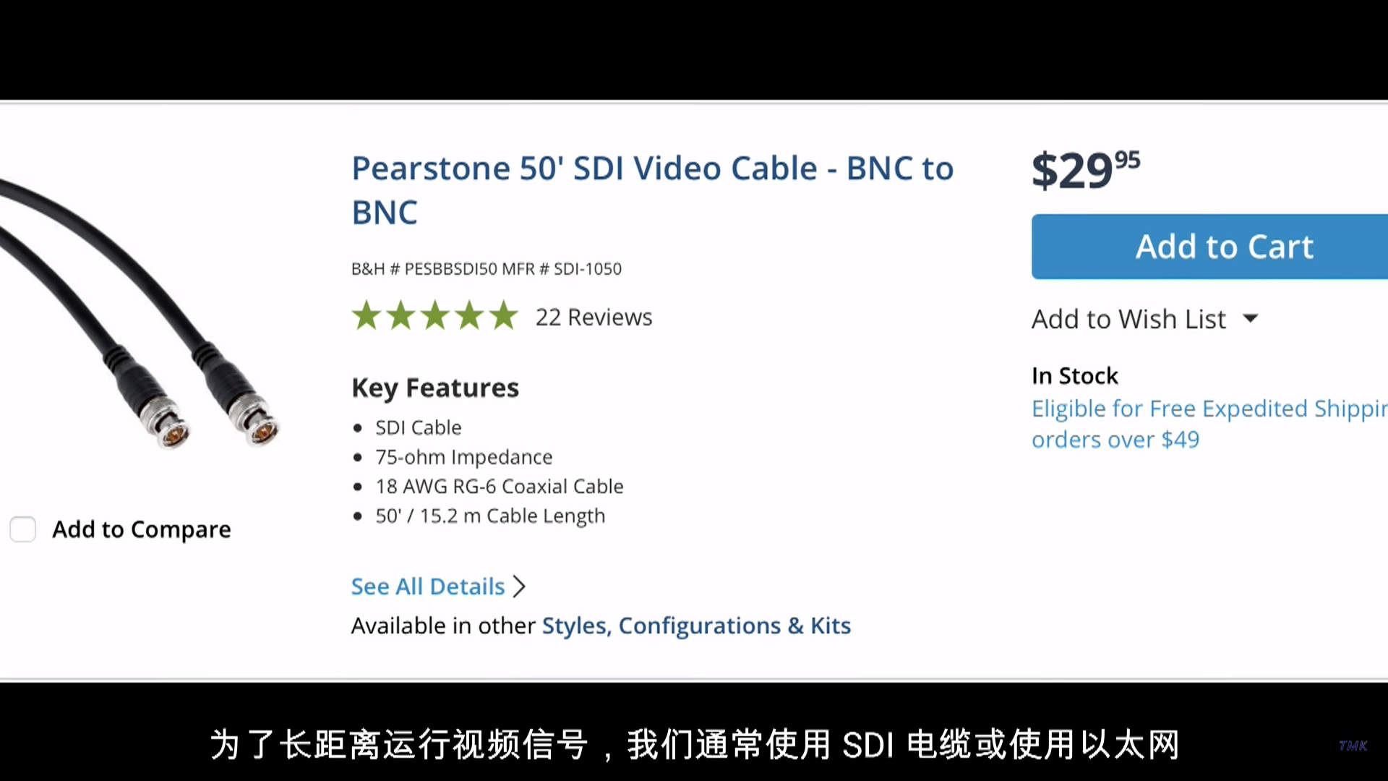Click the TMK watermark logo
Viewport: 1388px width, 781px height.
tap(1353, 746)
